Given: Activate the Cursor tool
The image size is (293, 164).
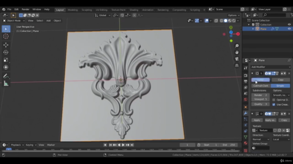Looking at the screenshot, I should click(x=6, y=36).
